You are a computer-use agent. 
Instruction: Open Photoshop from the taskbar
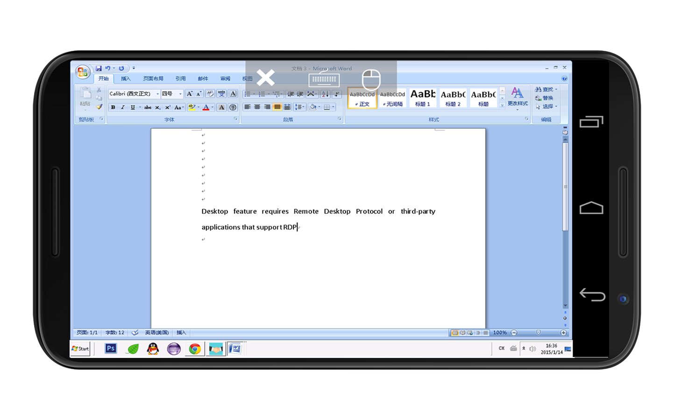click(111, 349)
